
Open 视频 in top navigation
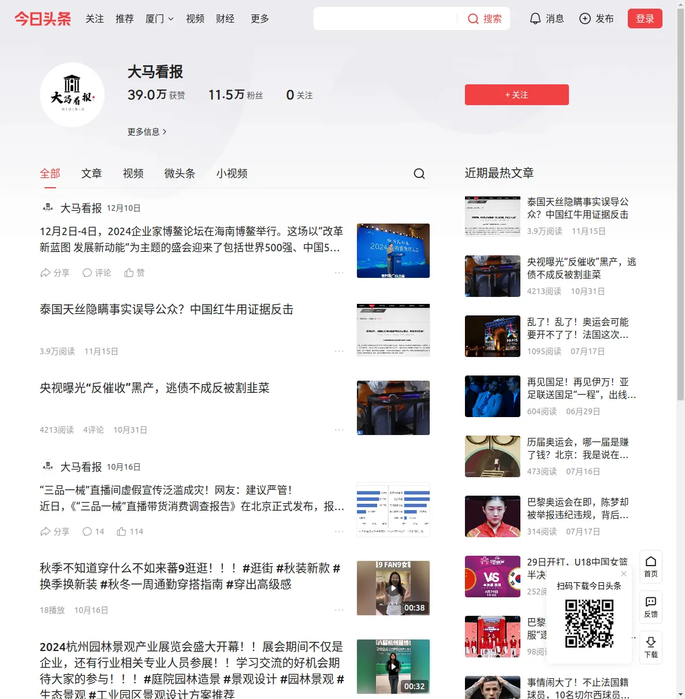[x=195, y=18]
